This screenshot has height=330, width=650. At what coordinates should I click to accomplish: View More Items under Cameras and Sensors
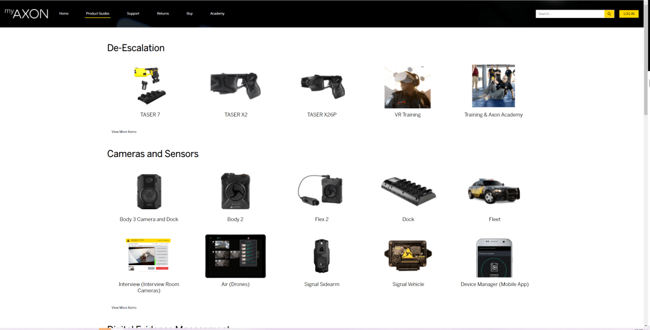tap(124, 308)
